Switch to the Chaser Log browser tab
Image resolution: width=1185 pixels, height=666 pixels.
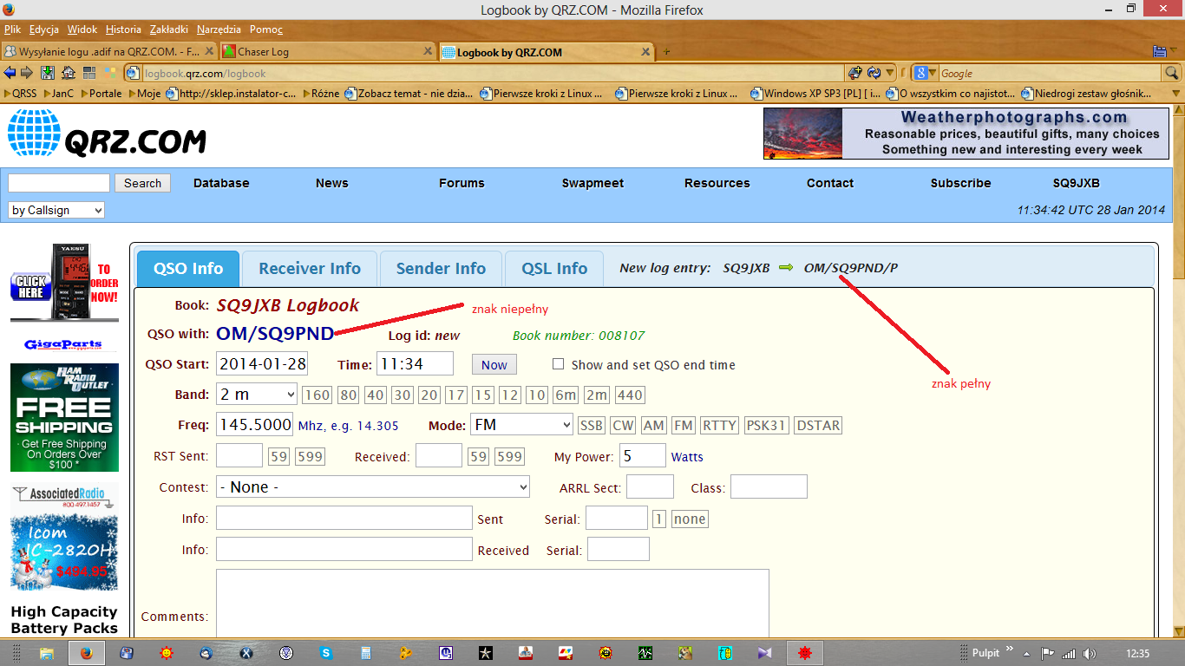[x=327, y=52]
